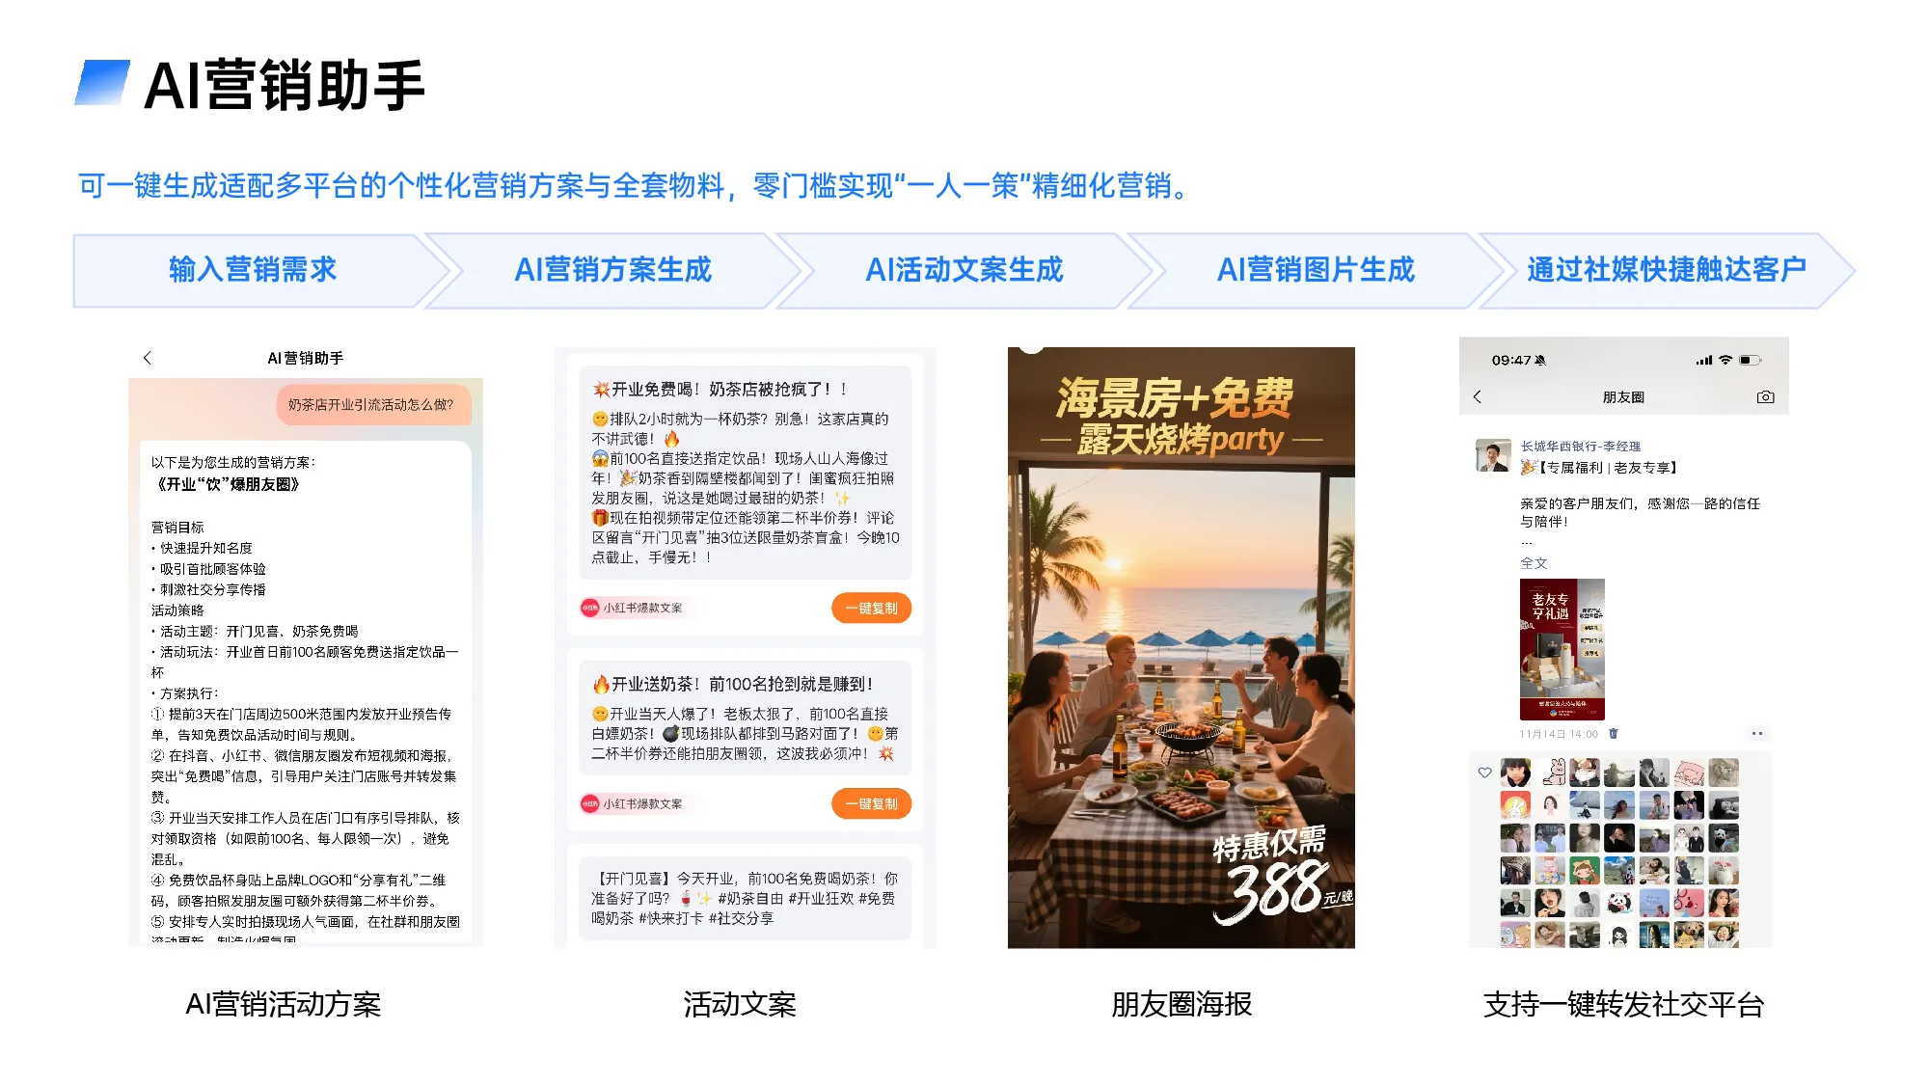Select AI营销图片生成 step
Image resolution: width=1929 pixels, height=1085 pixels.
click(1315, 270)
